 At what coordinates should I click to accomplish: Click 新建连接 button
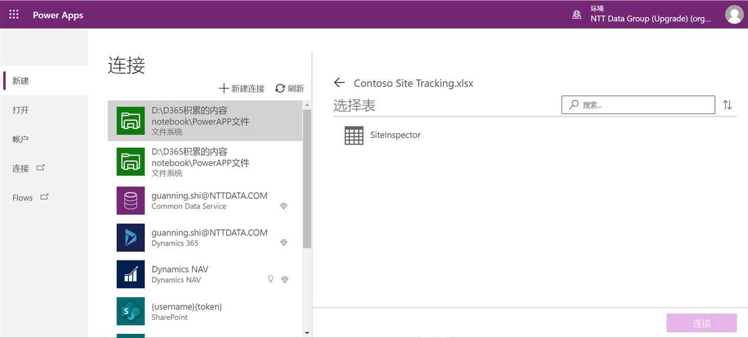click(x=242, y=88)
